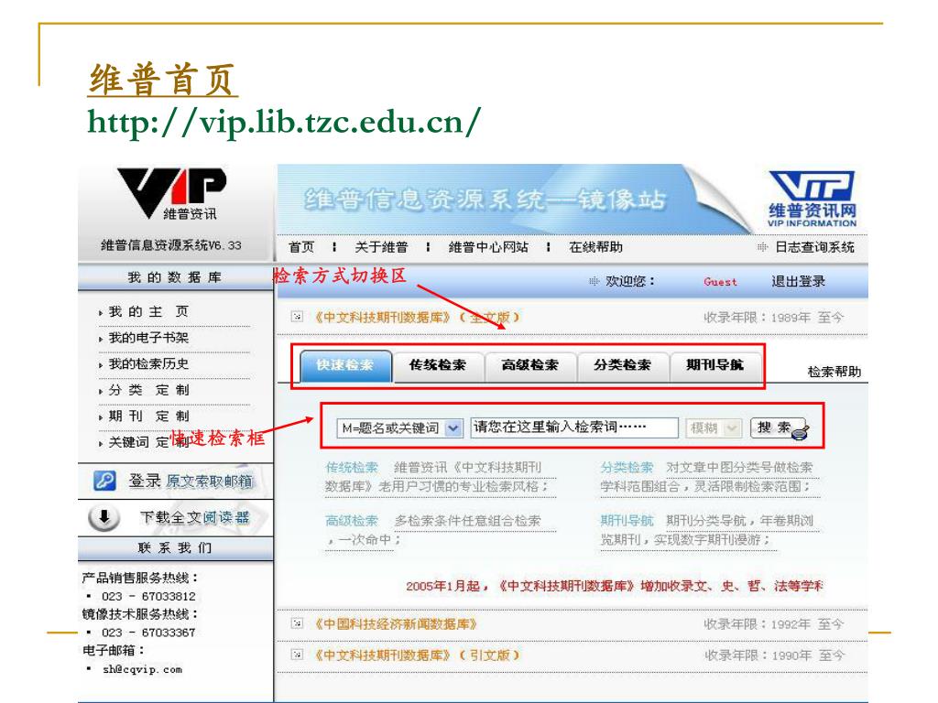Screen dimensions: 938x703
Task: Click the 维普首页 slide title link
Action: click(x=162, y=80)
